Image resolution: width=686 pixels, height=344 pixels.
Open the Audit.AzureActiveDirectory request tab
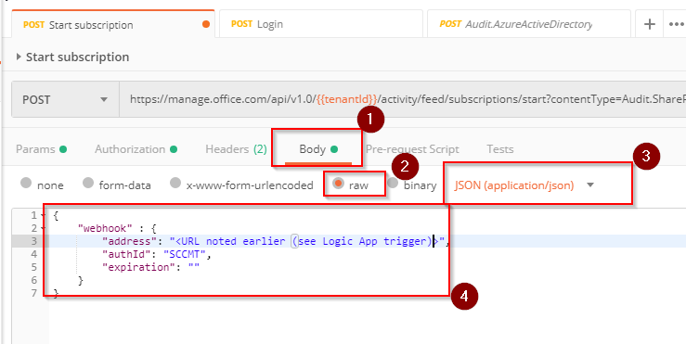(528, 24)
